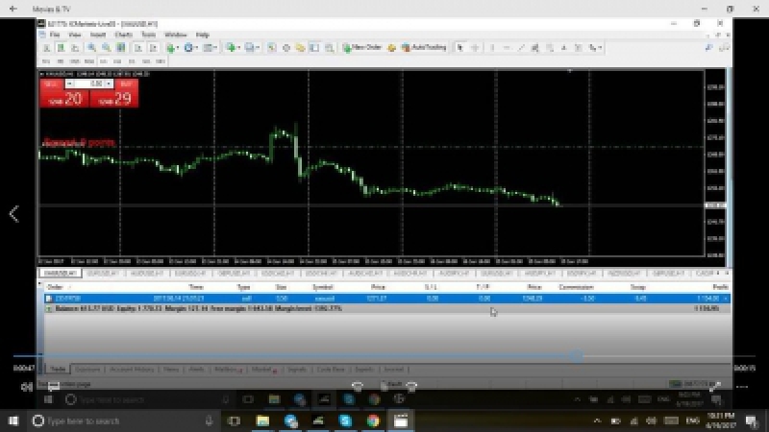Click skip forward control in player
The width and height of the screenshot is (769, 432).
(411, 387)
